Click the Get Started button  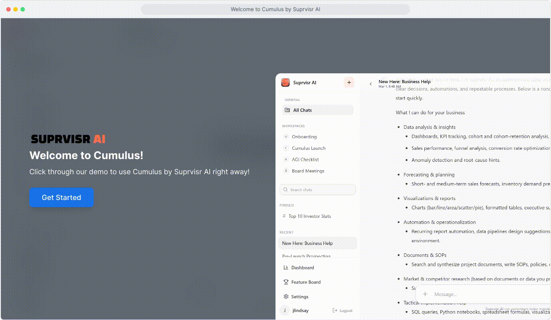61,197
